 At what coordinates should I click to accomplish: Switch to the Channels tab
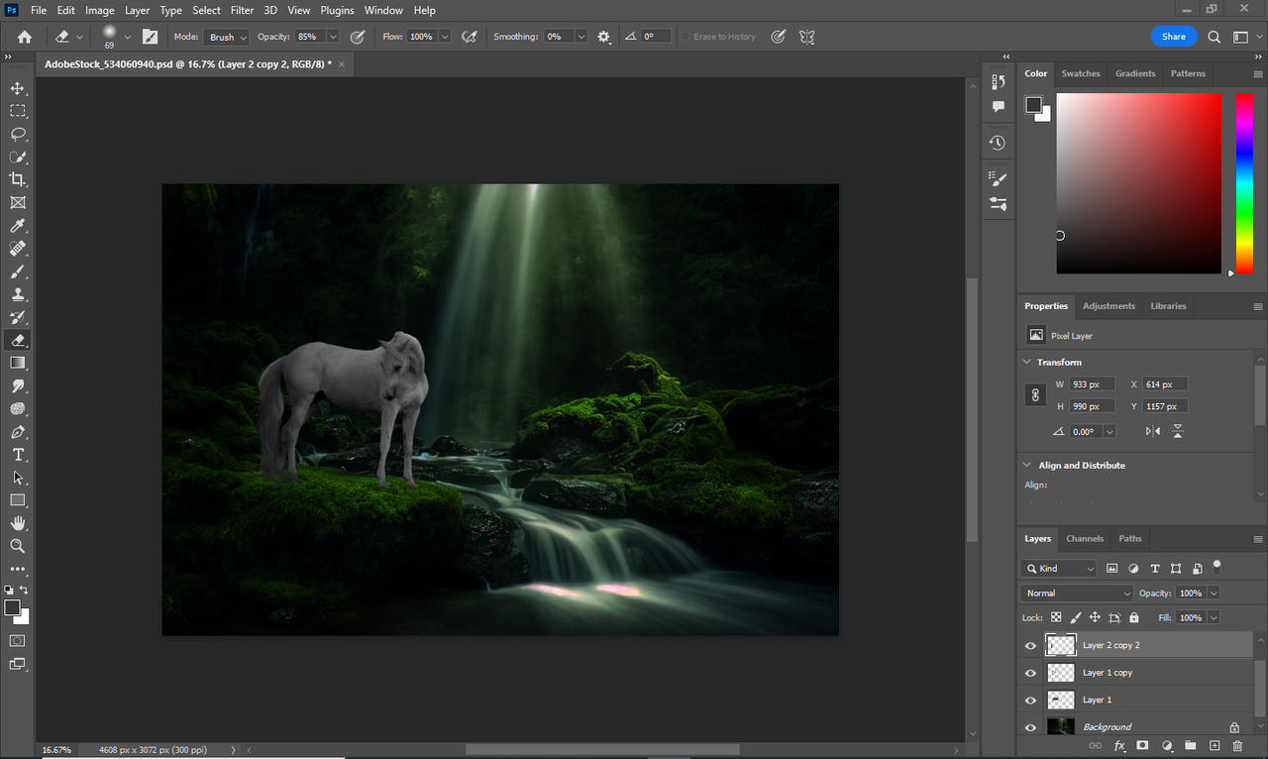1085,539
